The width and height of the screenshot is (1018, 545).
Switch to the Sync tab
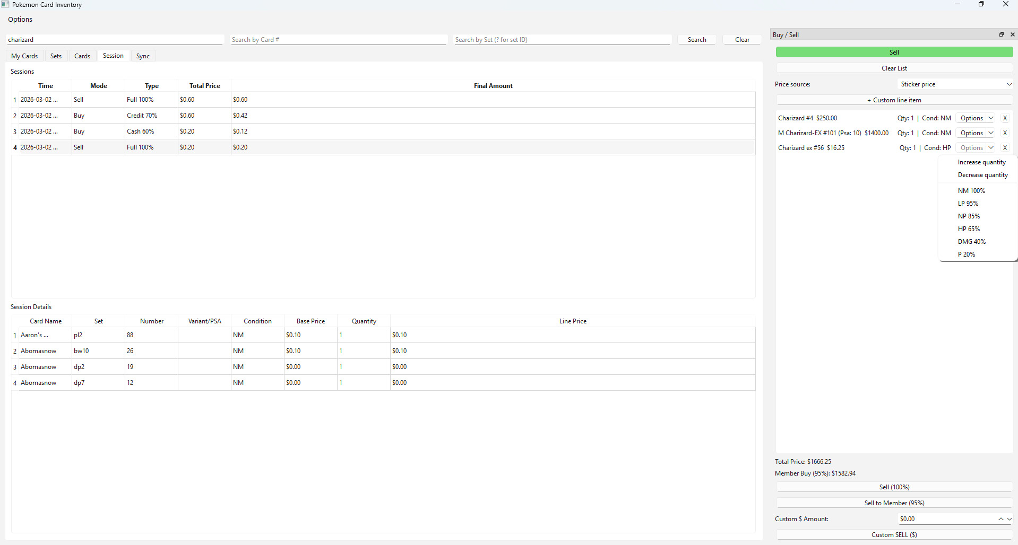point(142,56)
